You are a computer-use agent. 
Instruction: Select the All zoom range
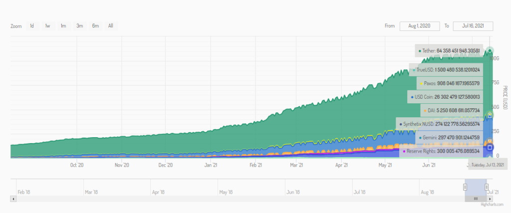(x=111, y=26)
